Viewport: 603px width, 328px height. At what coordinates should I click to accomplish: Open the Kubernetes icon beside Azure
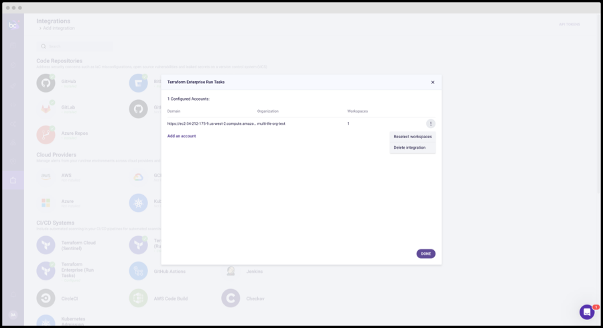click(139, 203)
